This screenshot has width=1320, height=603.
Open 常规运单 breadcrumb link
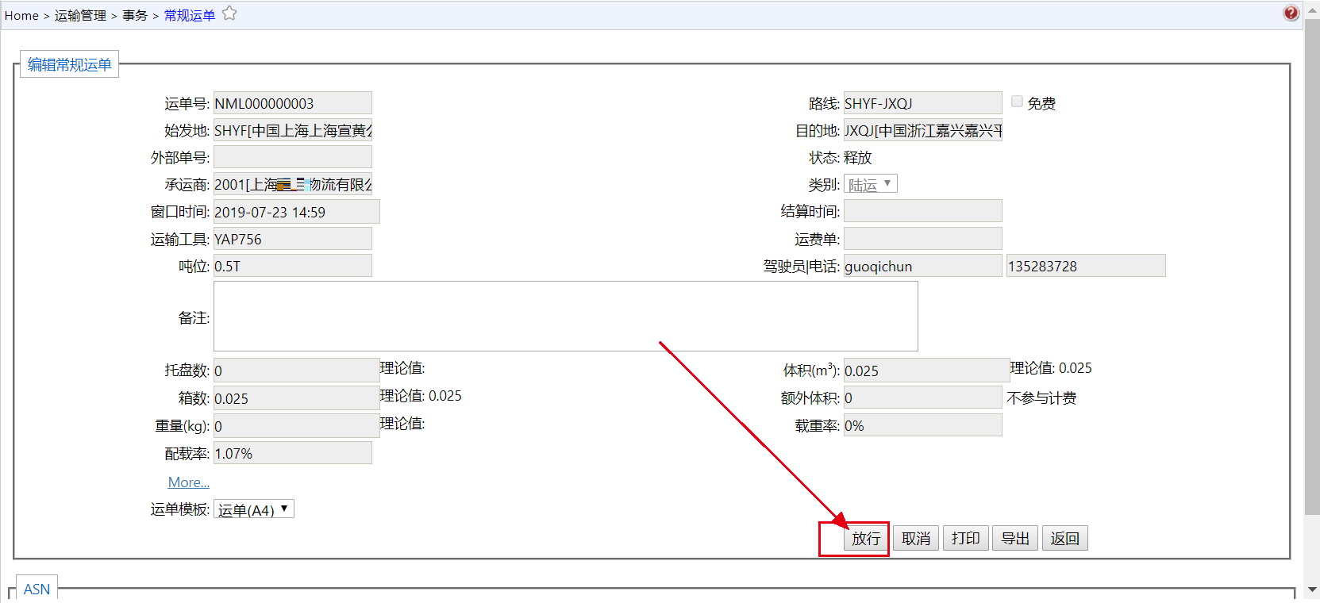click(x=190, y=15)
